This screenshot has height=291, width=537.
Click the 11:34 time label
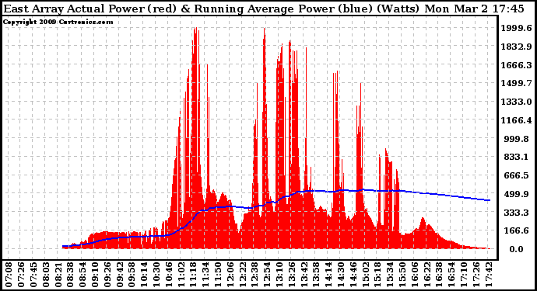205,275
